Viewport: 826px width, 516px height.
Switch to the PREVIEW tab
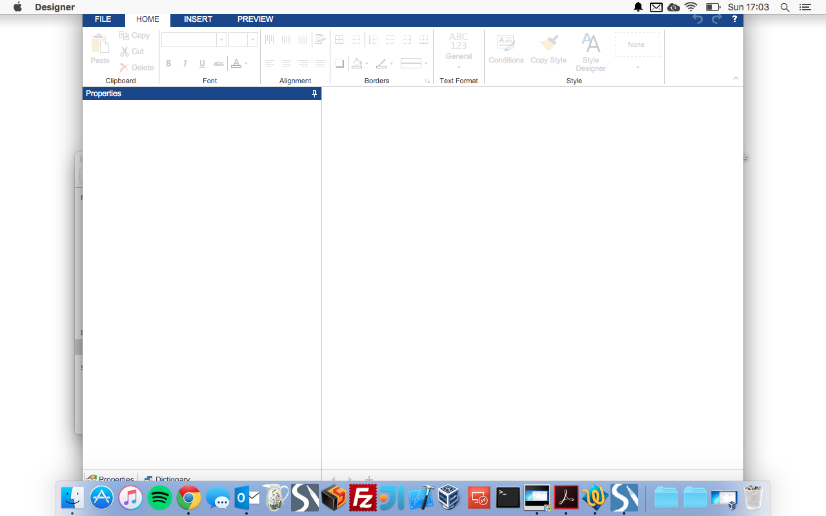click(256, 19)
